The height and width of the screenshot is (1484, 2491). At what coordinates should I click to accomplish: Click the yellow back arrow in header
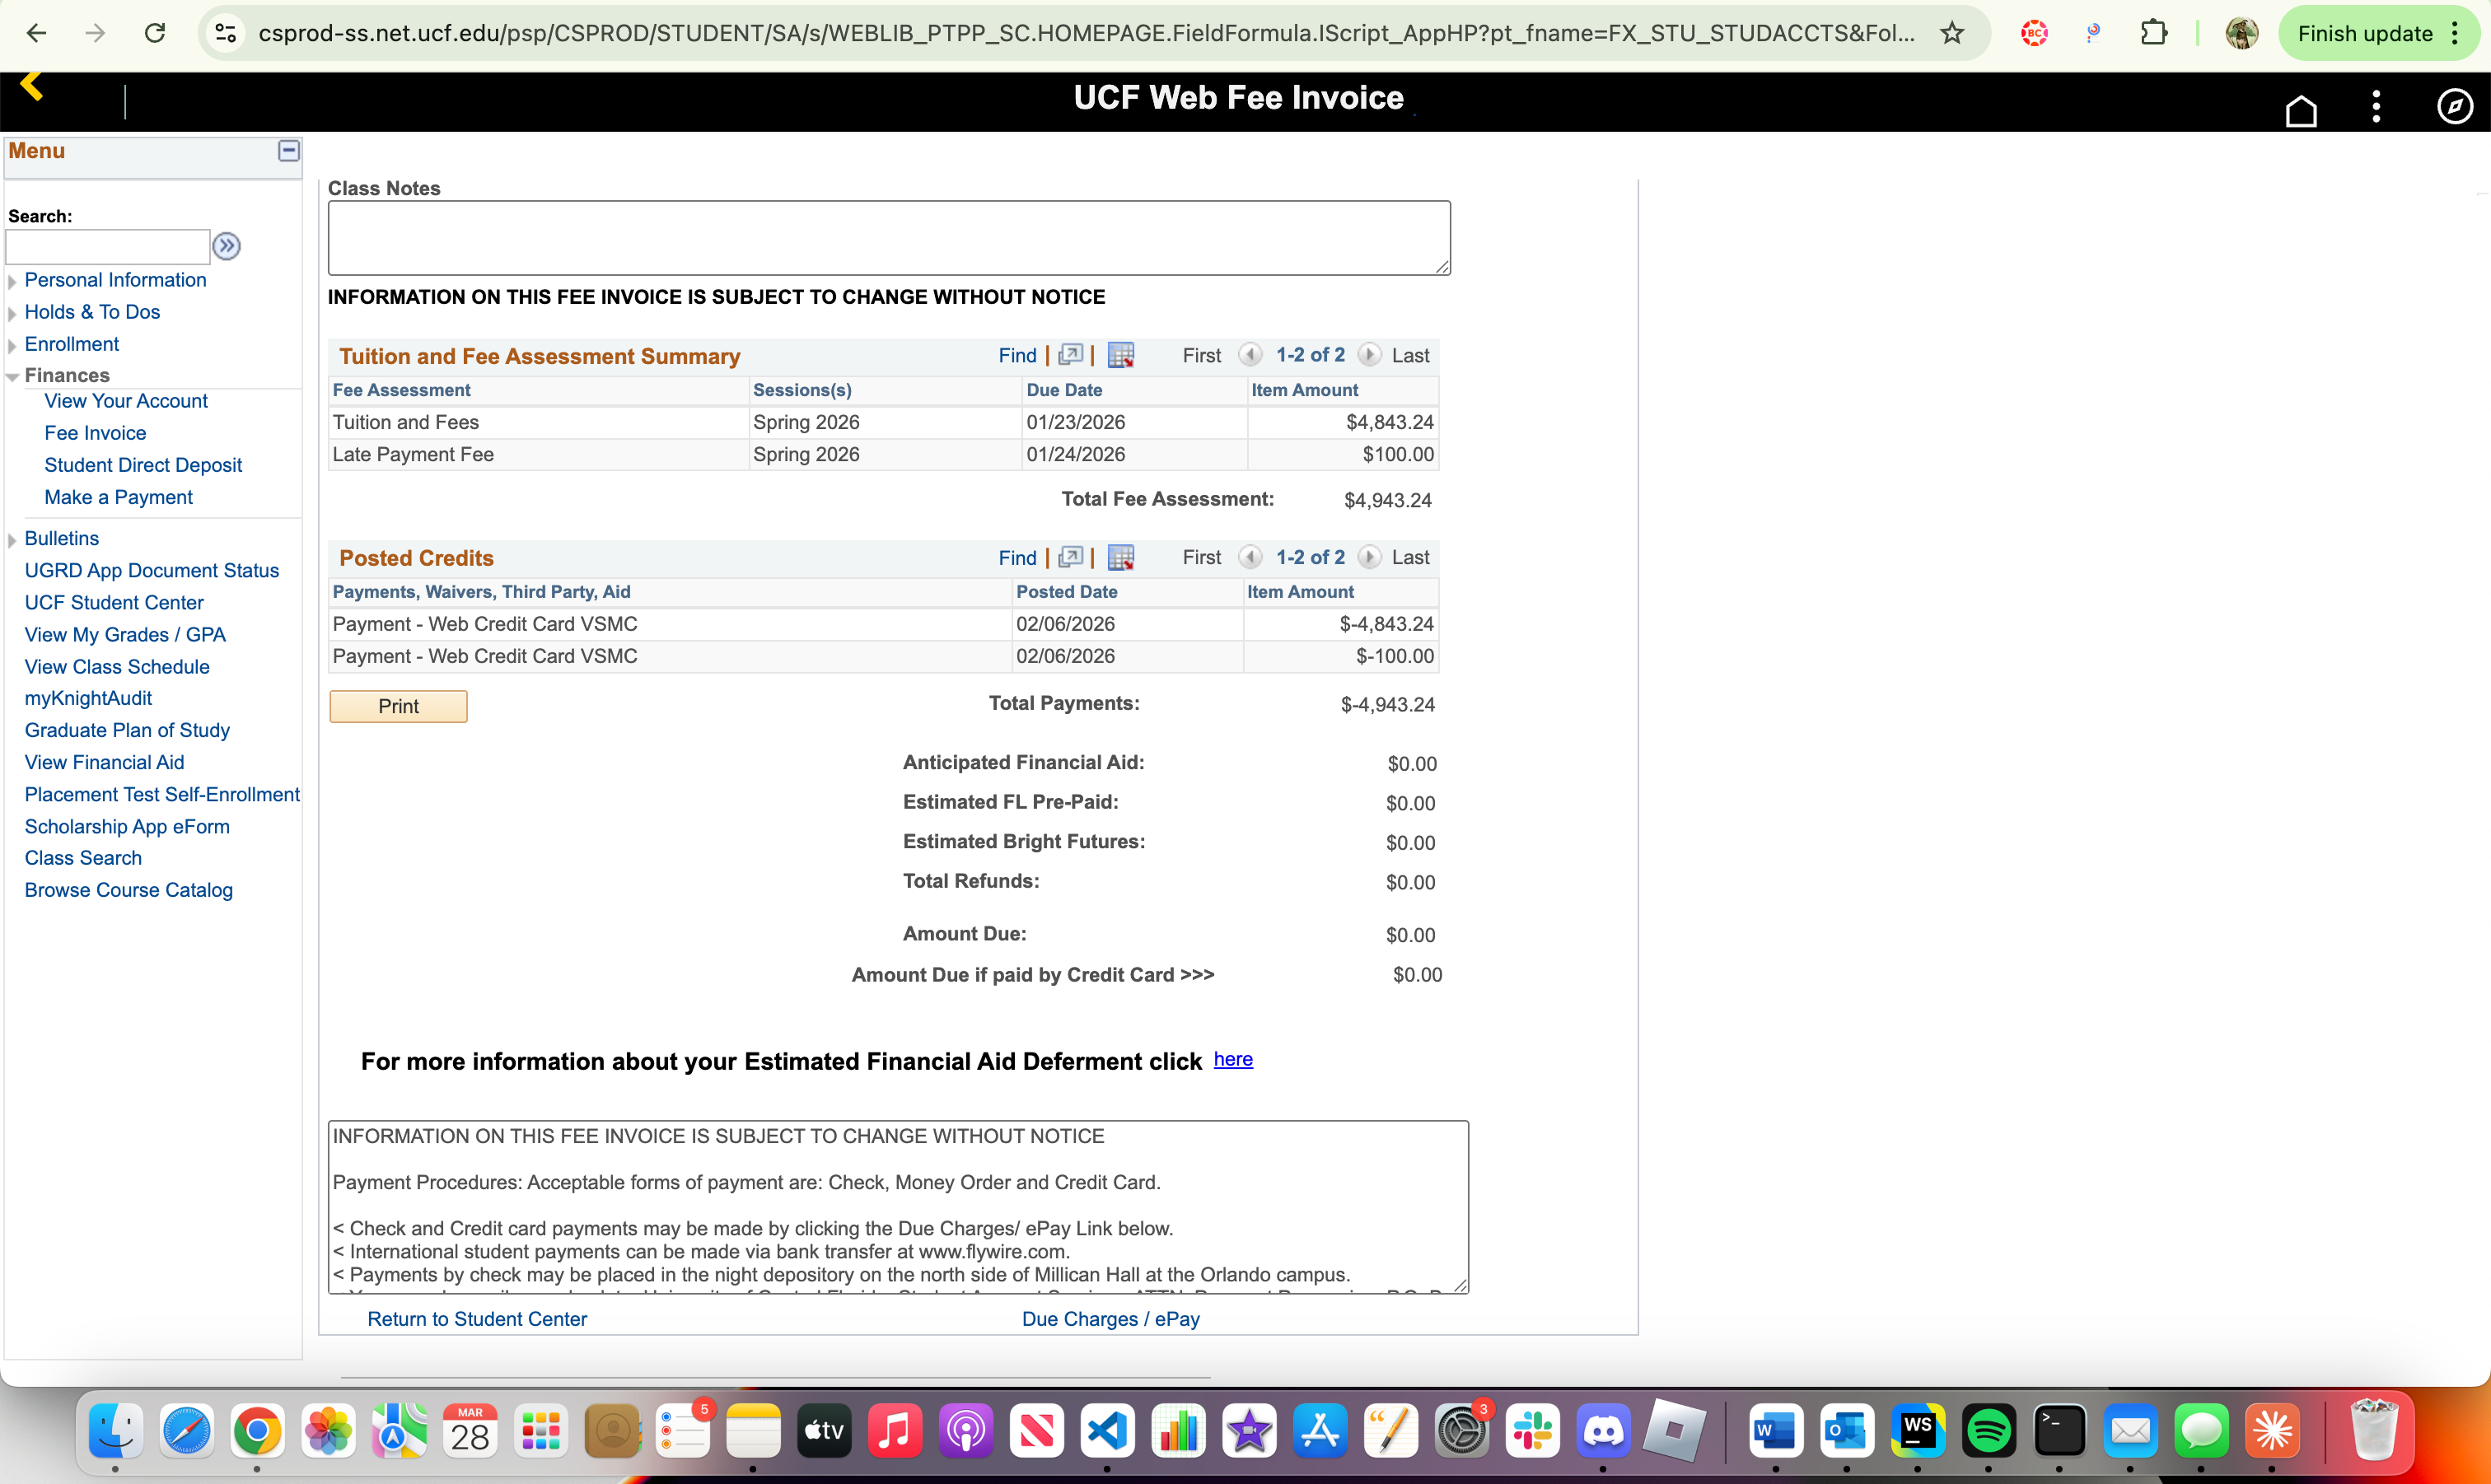coord(32,86)
